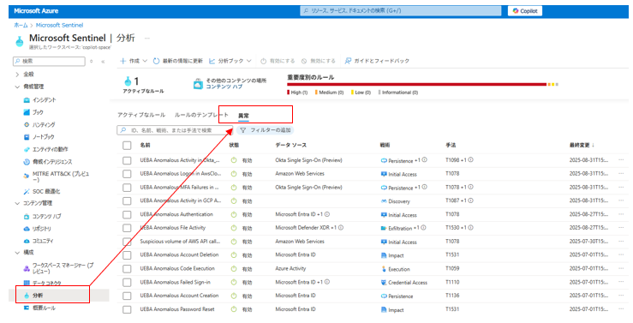The width and height of the screenshot is (633, 323).
Task: Check UEBA Anomalous Account Deletion row
Action: click(x=127, y=255)
